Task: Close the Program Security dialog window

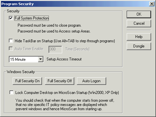Action: click(152, 4)
